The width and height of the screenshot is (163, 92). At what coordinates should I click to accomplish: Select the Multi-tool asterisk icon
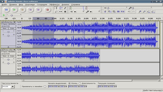(x=65, y=12)
